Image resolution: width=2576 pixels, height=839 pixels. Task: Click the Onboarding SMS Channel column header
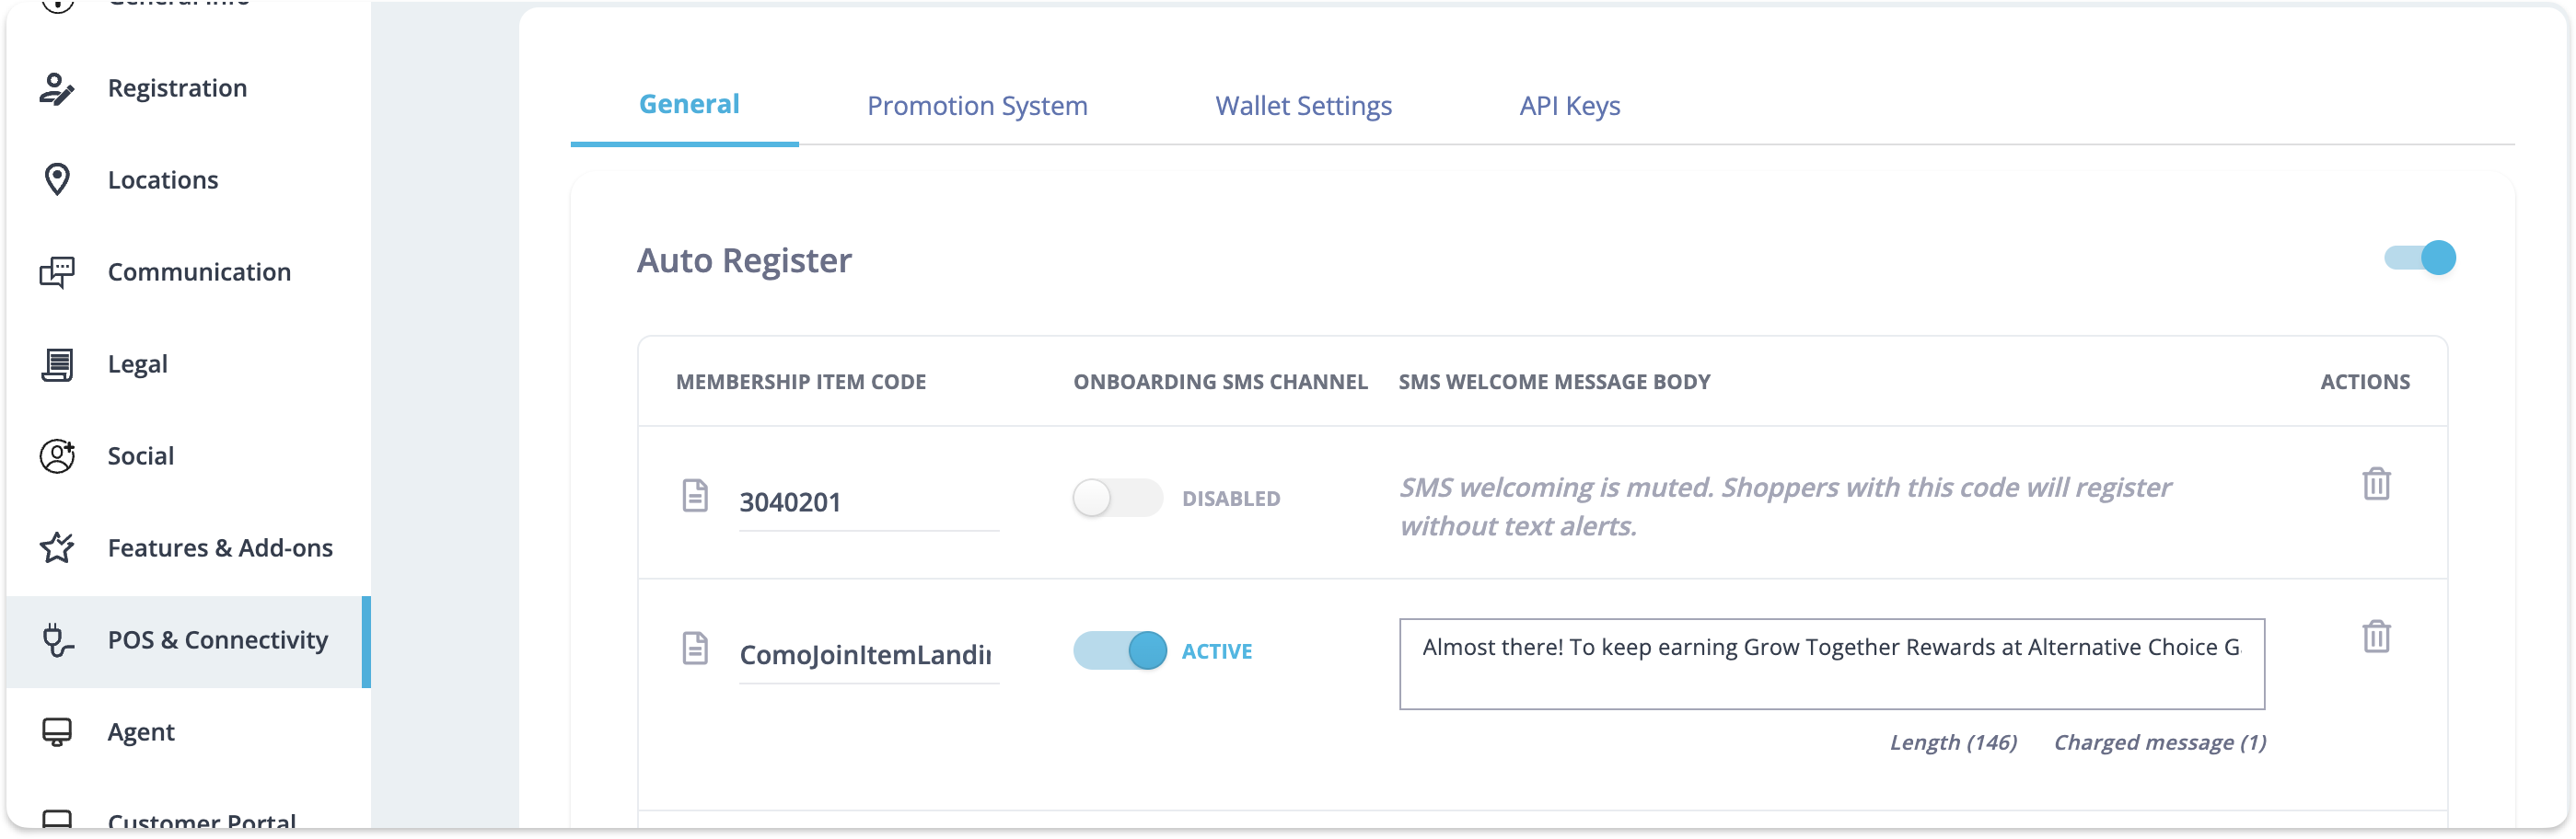pos(1220,382)
